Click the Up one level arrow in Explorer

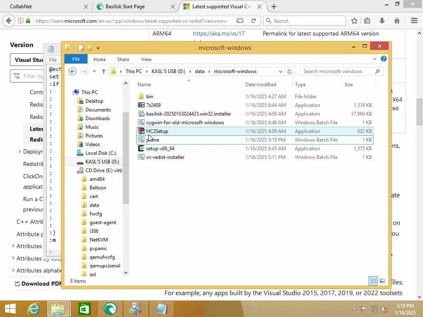pyautogui.click(x=104, y=71)
